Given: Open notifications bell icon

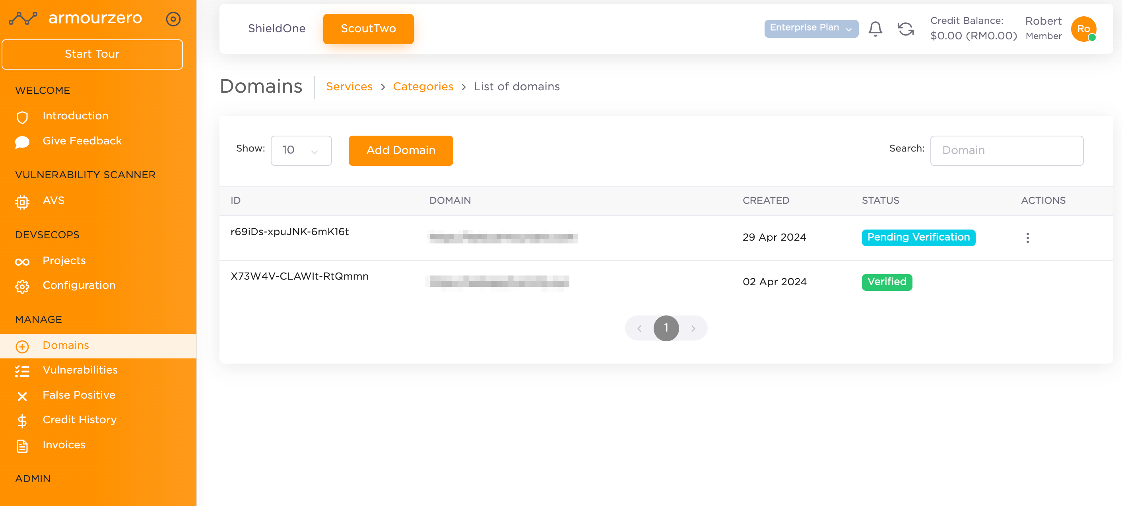Looking at the screenshot, I should (x=875, y=29).
